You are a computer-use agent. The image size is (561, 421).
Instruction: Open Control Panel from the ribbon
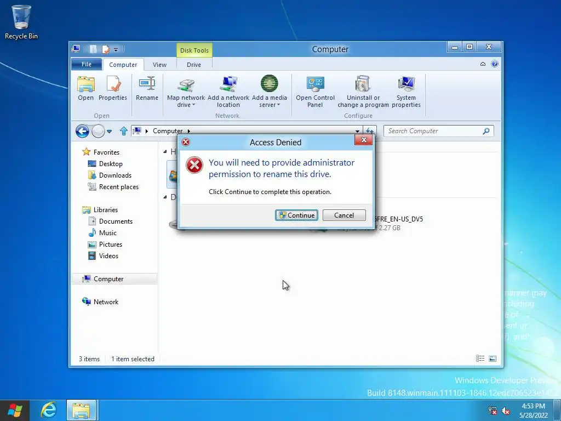pos(315,92)
